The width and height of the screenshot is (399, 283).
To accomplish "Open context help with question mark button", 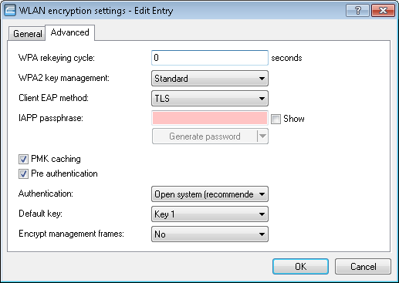I will click(x=357, y=11).
